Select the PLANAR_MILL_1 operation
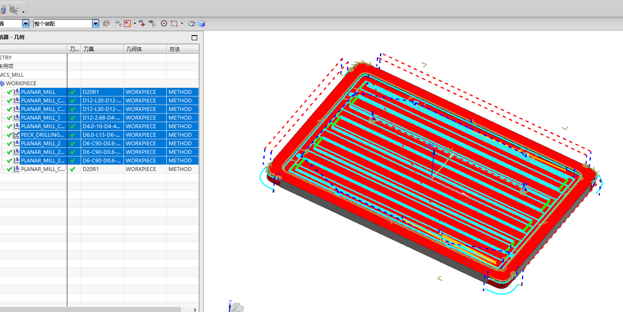This screenshot has height=312, width=623. pyautogui.click(x=41, y=118)
